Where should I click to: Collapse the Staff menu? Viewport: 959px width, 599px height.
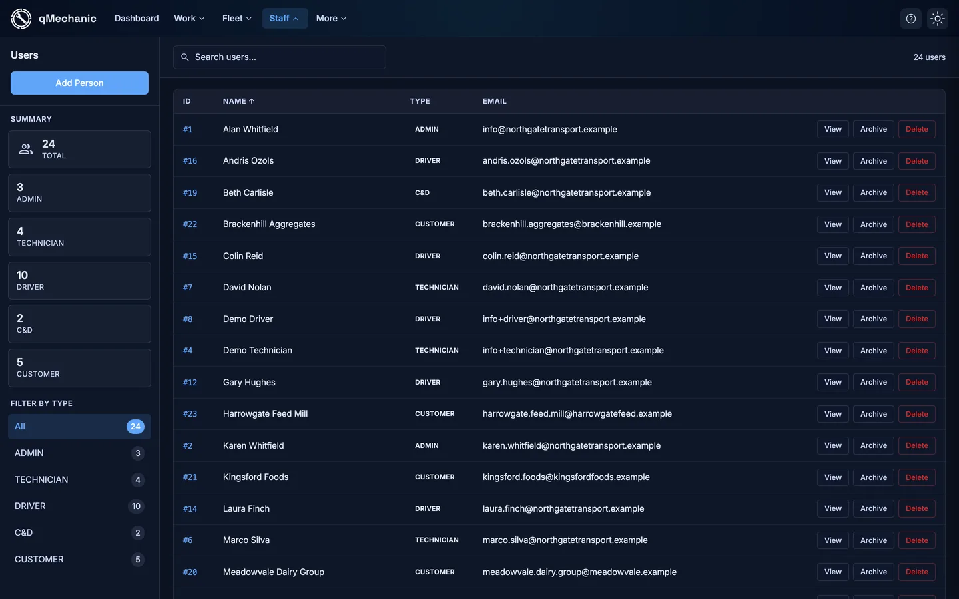pos(284,19)
